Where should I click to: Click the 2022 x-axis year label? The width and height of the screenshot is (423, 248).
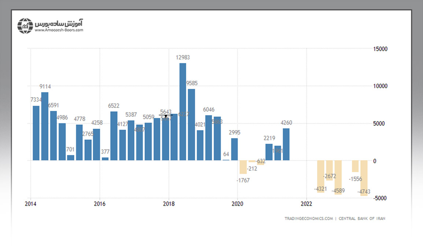pos(306,204)
